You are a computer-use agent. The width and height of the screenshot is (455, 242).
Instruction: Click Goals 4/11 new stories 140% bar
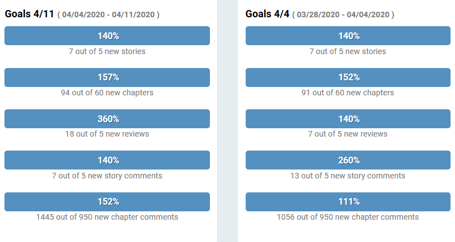pos(107,36)
